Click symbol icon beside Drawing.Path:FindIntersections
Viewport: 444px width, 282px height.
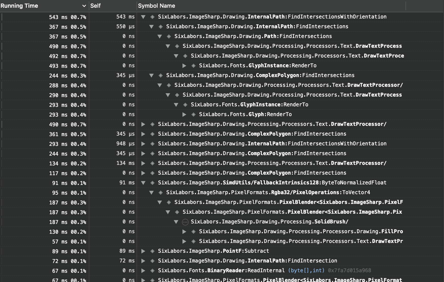tap(169, 36)
